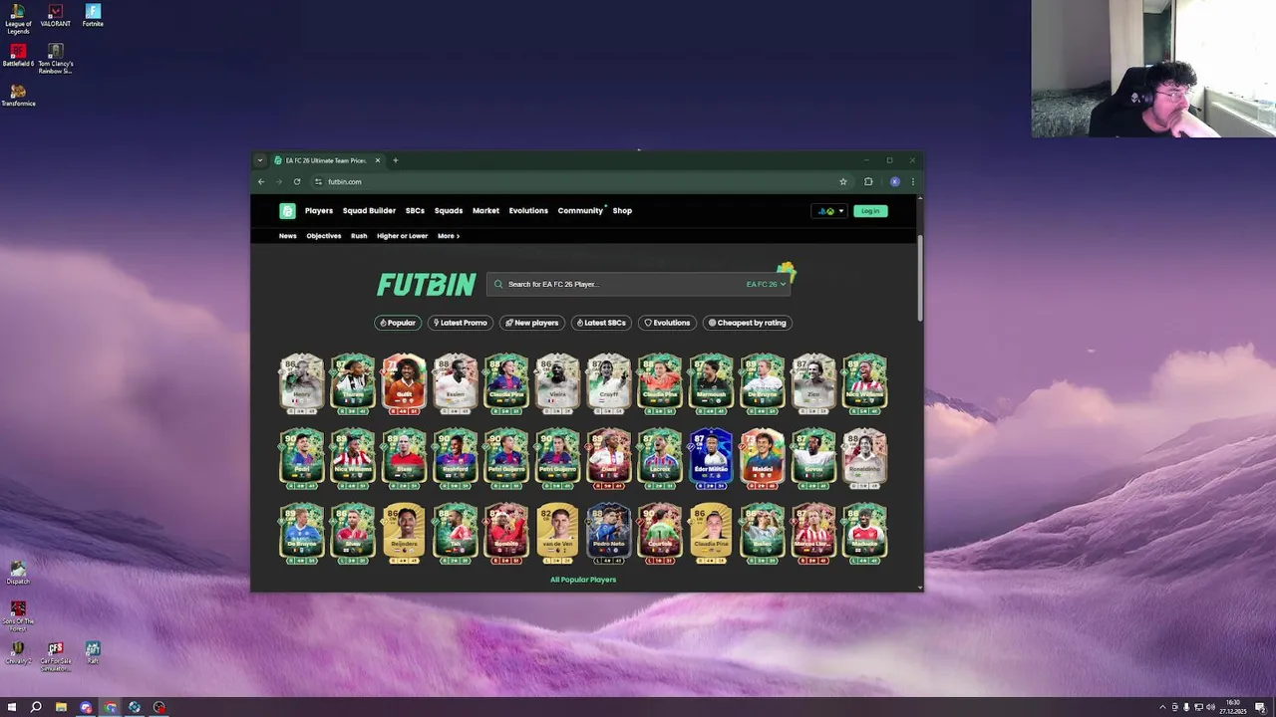Reload the page with the refresh icon
Image resolution: width=1276 pixels, height=717 pixels.
[x=296, y=181]
